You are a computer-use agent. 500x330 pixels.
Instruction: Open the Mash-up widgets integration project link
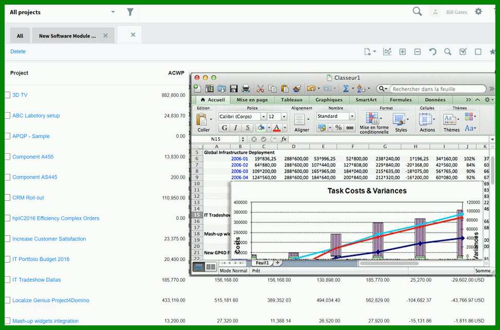pyautogui.click(x=45, y=321)
